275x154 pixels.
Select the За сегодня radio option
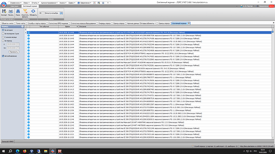3,30
